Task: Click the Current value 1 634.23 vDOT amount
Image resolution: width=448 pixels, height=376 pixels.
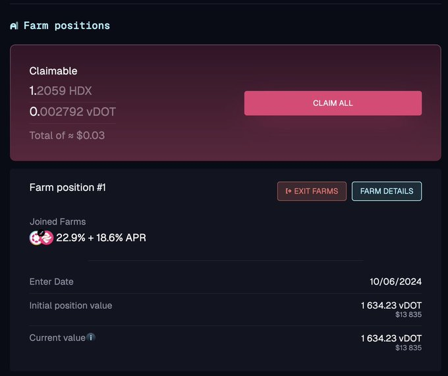Action: click(x=391, y=338)
